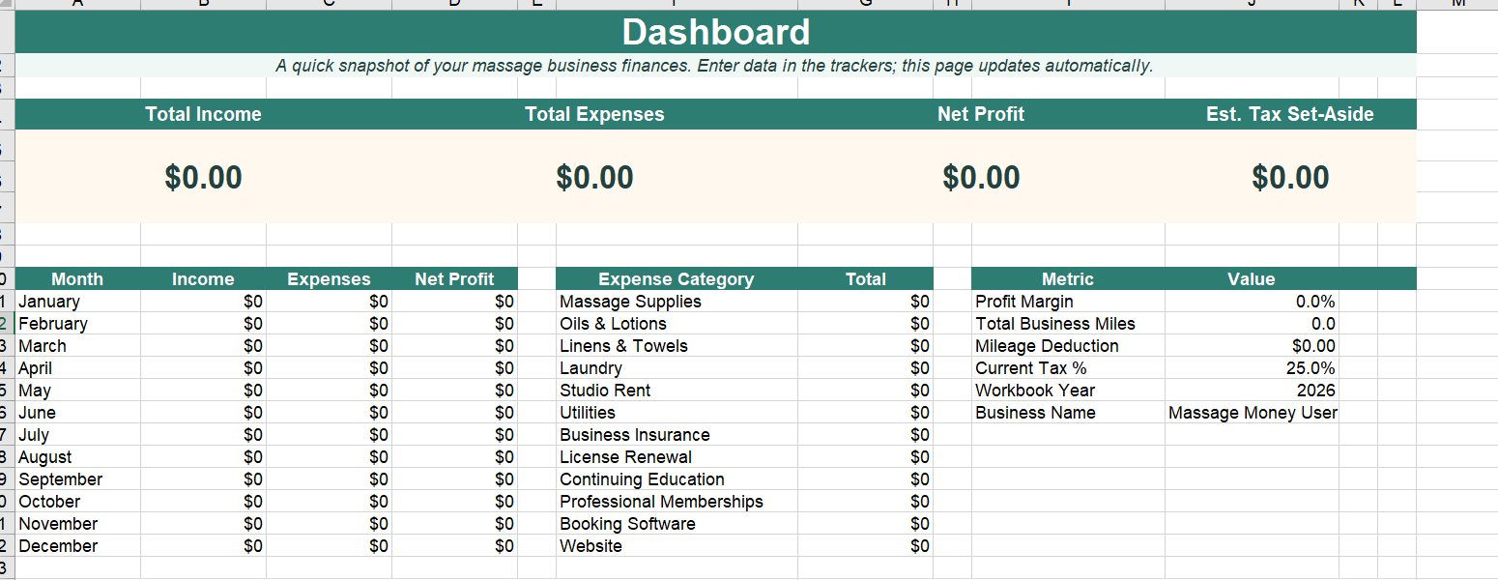The width and height of the screenshot is (1498, 580).
Task: Click the Total column header
Action: tap(865, 279)
